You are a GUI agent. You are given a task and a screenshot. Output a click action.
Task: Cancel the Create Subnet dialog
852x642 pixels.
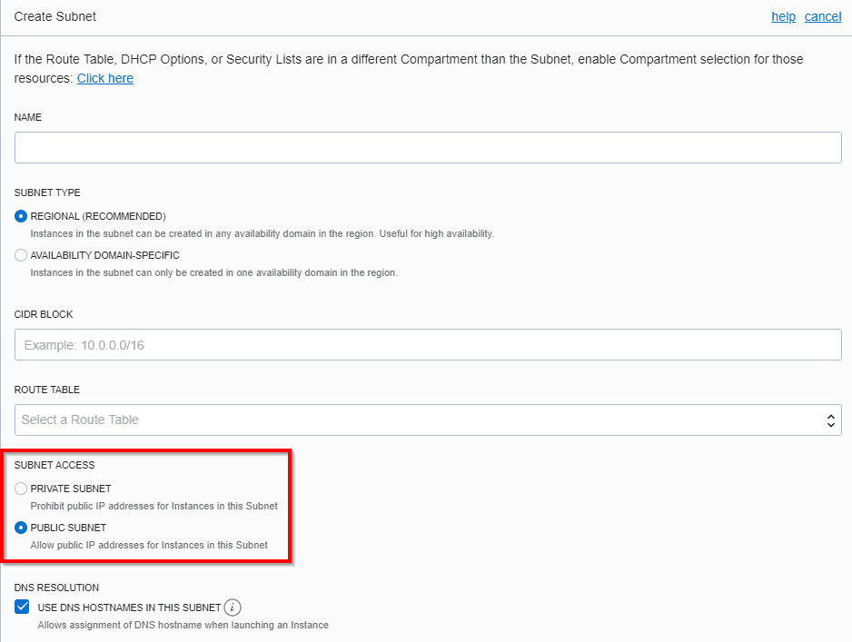click(x=823, y=17)
